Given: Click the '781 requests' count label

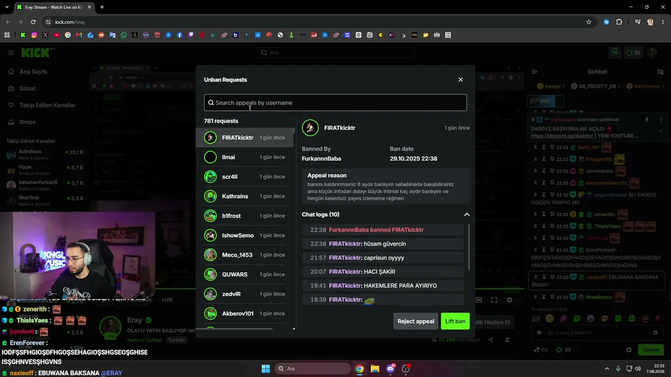Looking at the screenshot, I should (x=221, y=121).
